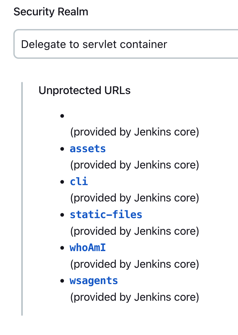
Task: Open the Security Realm dropdown
Action: 126,44
